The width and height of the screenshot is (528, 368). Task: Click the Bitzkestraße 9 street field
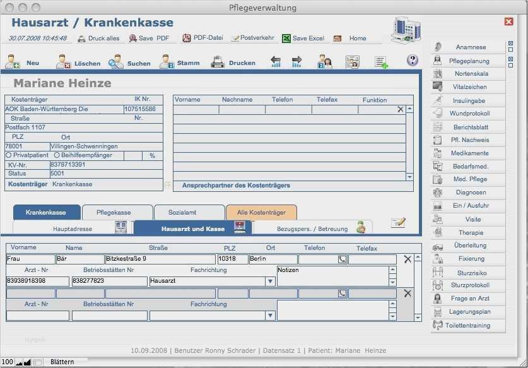pyautogui.click(x=160, y=259)
